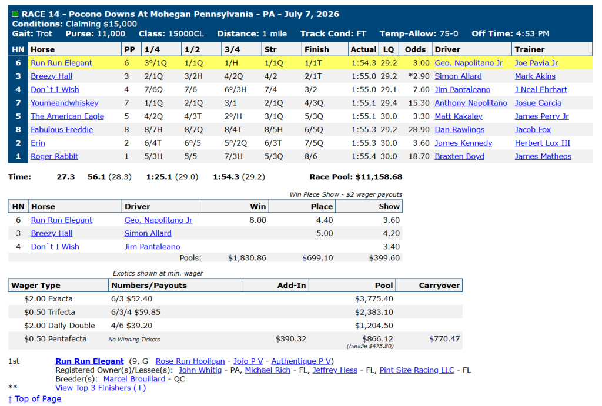Viewport: 602px width, 406px height.
Task: Open sire Rose Run Hooligan link
Action: click(x=190, y=361)
